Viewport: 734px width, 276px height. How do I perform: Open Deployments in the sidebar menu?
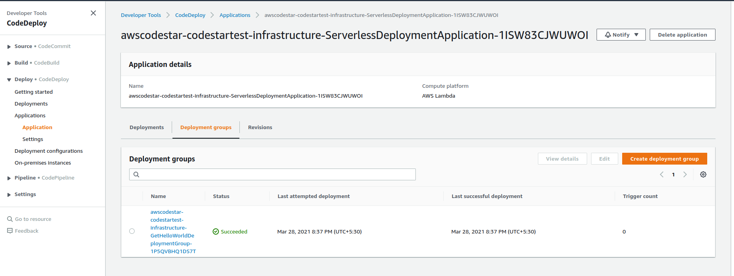(31, 104)
